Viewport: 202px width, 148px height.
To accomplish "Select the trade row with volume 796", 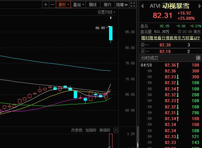I will tap(170, 113).
